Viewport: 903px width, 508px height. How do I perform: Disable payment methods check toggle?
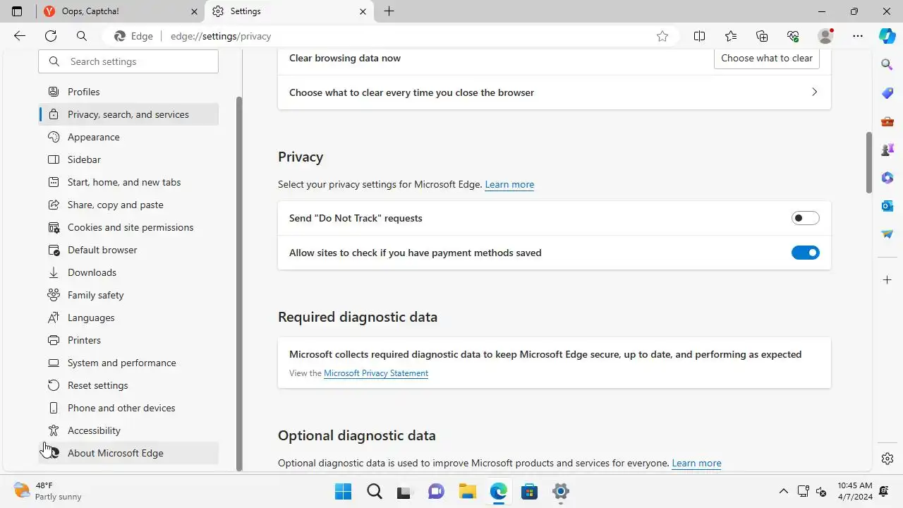click(805, 253)
